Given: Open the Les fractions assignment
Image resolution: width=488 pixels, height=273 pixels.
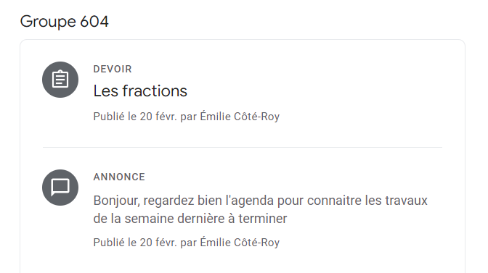Looking at the screenshot, I should click(x=140, y=91).
